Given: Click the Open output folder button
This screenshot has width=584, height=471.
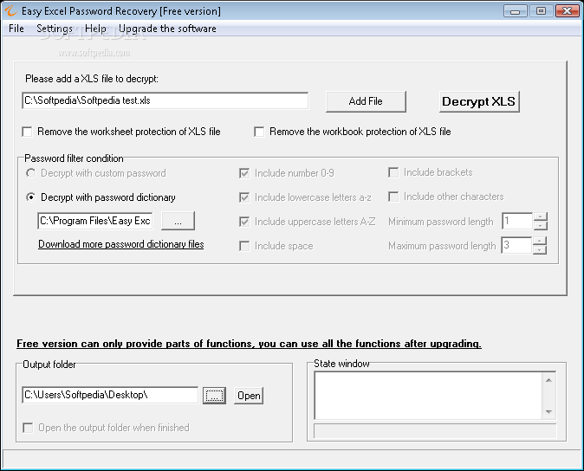Looking at the screenshot, I should 249,396.
